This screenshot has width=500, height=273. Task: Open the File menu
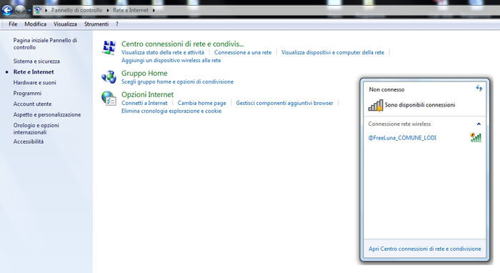13,24
